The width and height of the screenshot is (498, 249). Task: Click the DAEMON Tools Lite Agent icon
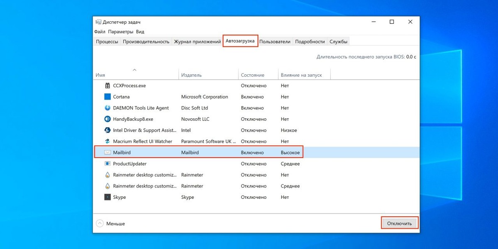pyautogui.click(x=107, y=108)
